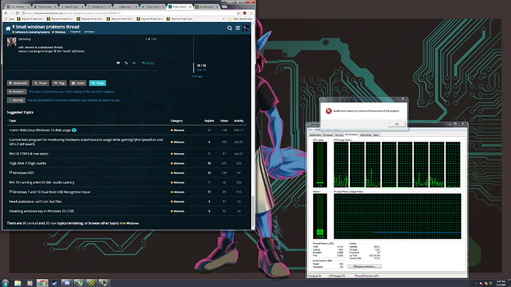Click OK on the insufficient memory error
Viewport: 511px width, 287px height.
tap(397, 124)
